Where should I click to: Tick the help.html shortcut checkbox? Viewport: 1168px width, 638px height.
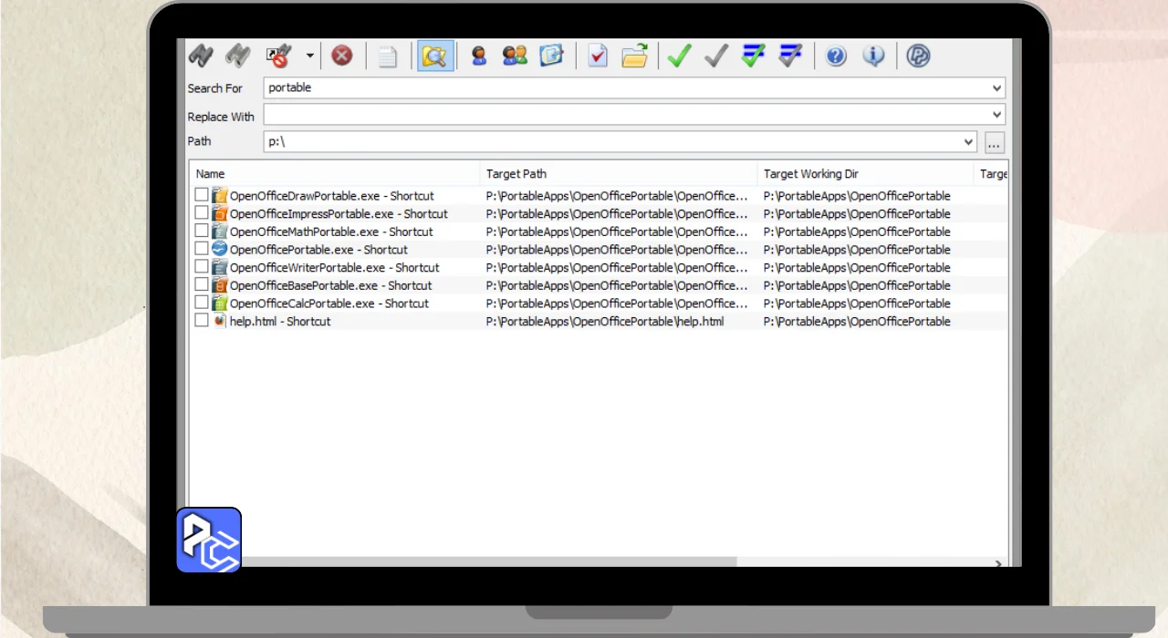pos(202,321)
